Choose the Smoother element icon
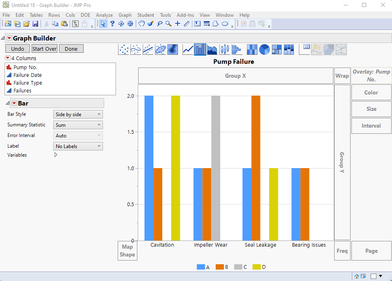 coord(136,49)
